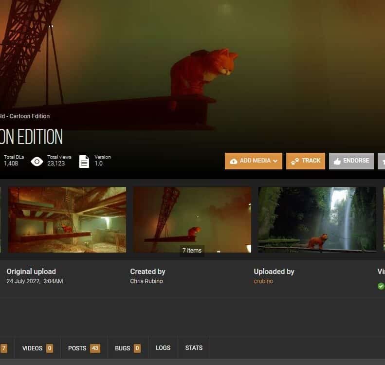Open the waterfall screenshot thumbnail
This screenshot has width=385, height=365.
pyautogui.click(x=317, y=219)
